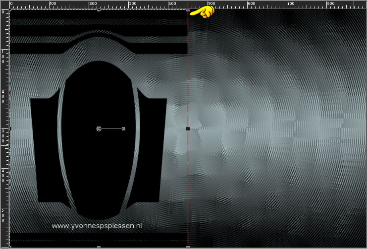Click the top-left corner selection handle
This screenshot has height=249, width=367.
click(10, 10)
